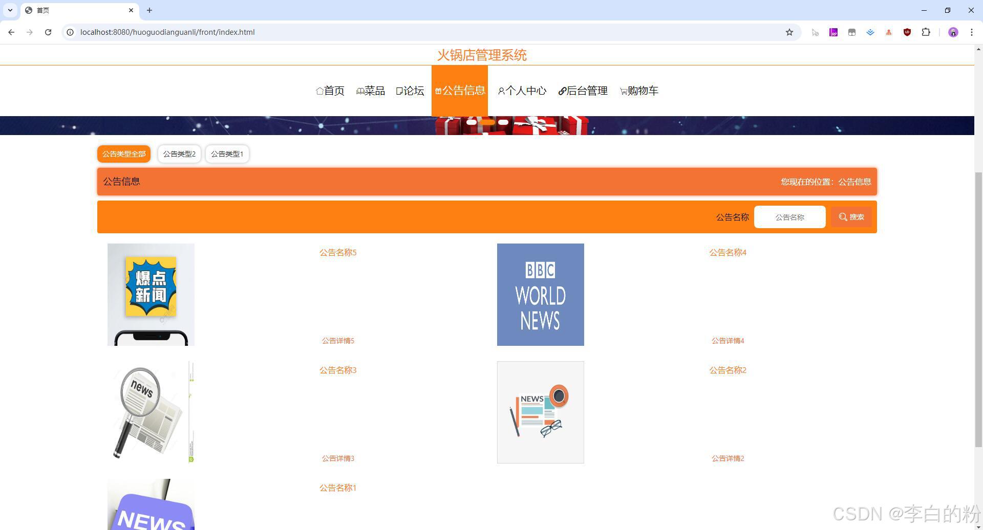The image size is (983, 530).
Task: Open the browser Extensions puzzle icon
Action: tap(926, 32)
